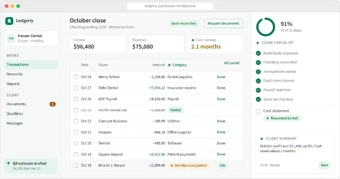The width and height of the screenshot is (340, 179).
Task: Click the sparkle icon next to Category header
Action: tap(170, 65)
